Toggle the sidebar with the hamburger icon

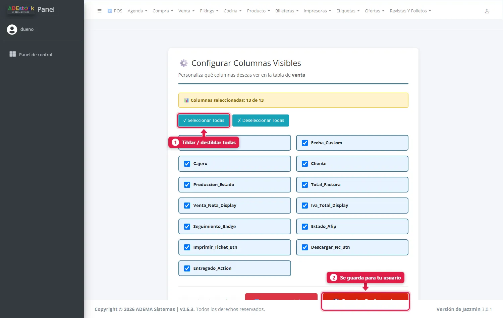coord(99,11)
